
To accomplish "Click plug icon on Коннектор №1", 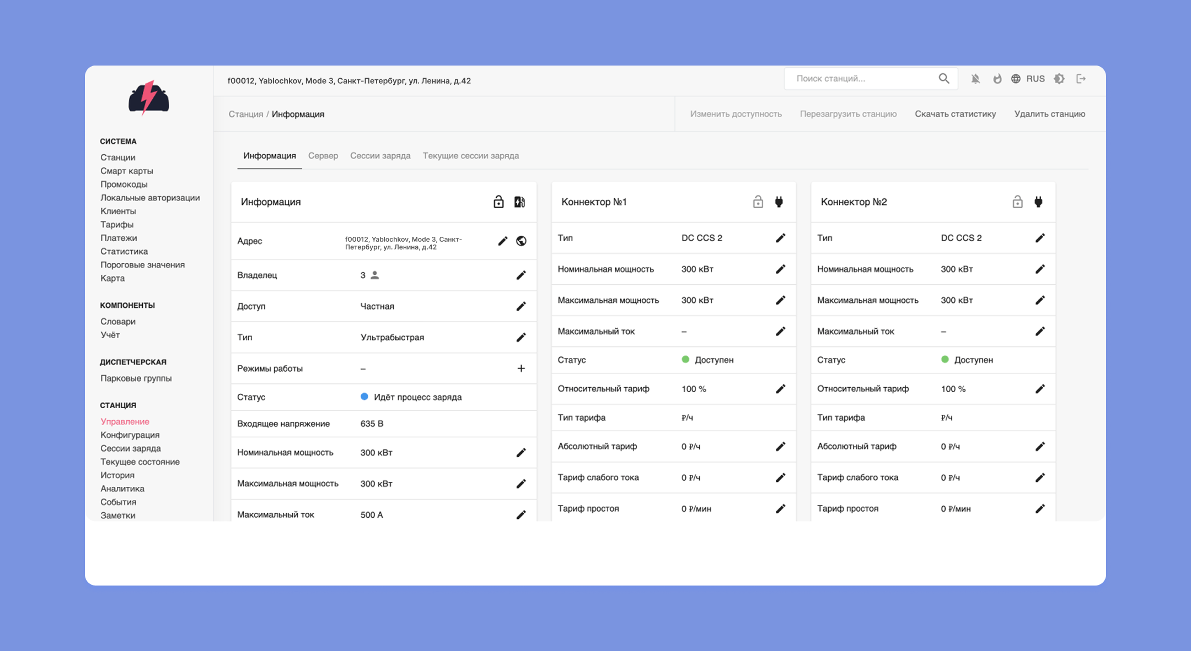I will tap(779, 202).
